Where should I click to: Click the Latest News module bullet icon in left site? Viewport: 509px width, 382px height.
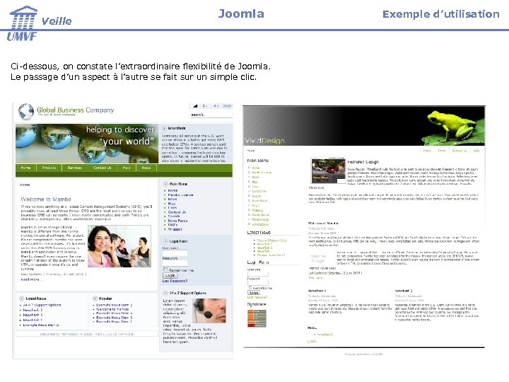point(22,299)
